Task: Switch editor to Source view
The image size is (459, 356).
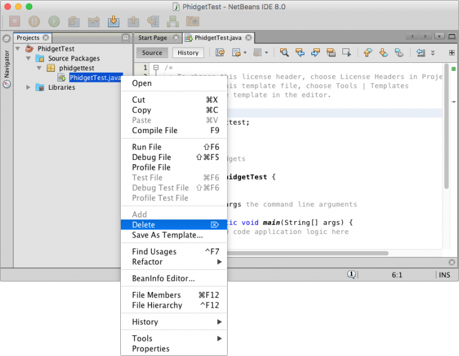Action: pyautogui.click(x=152, y=53)
